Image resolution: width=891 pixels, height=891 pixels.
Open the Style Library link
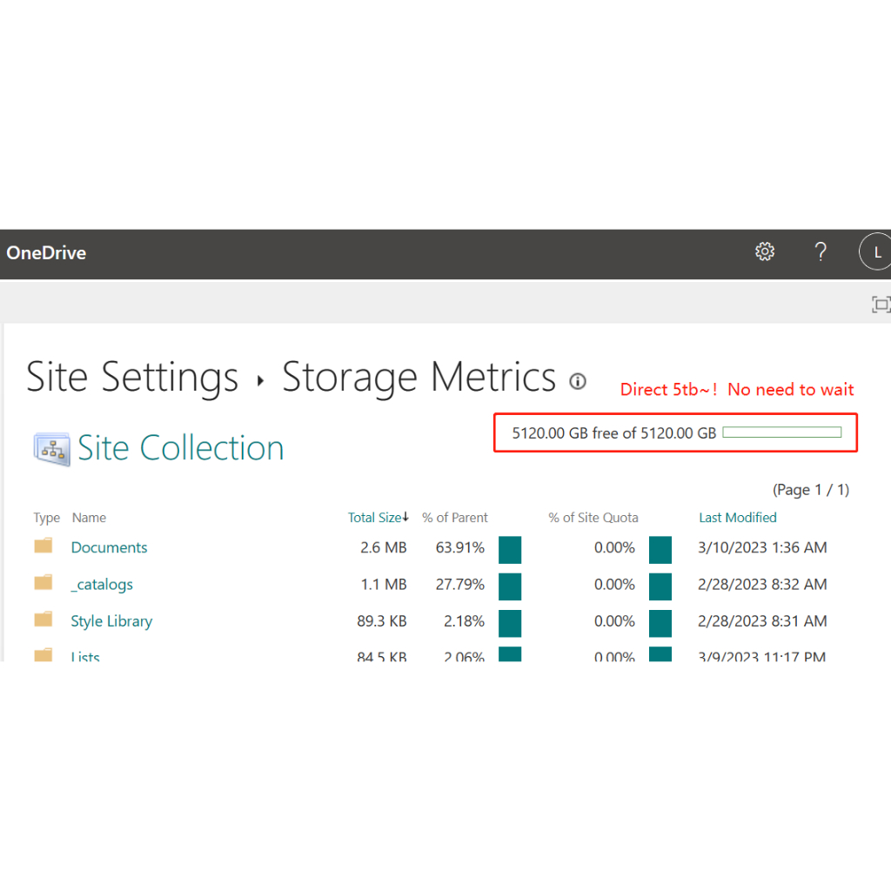click(x=111, y=621)
